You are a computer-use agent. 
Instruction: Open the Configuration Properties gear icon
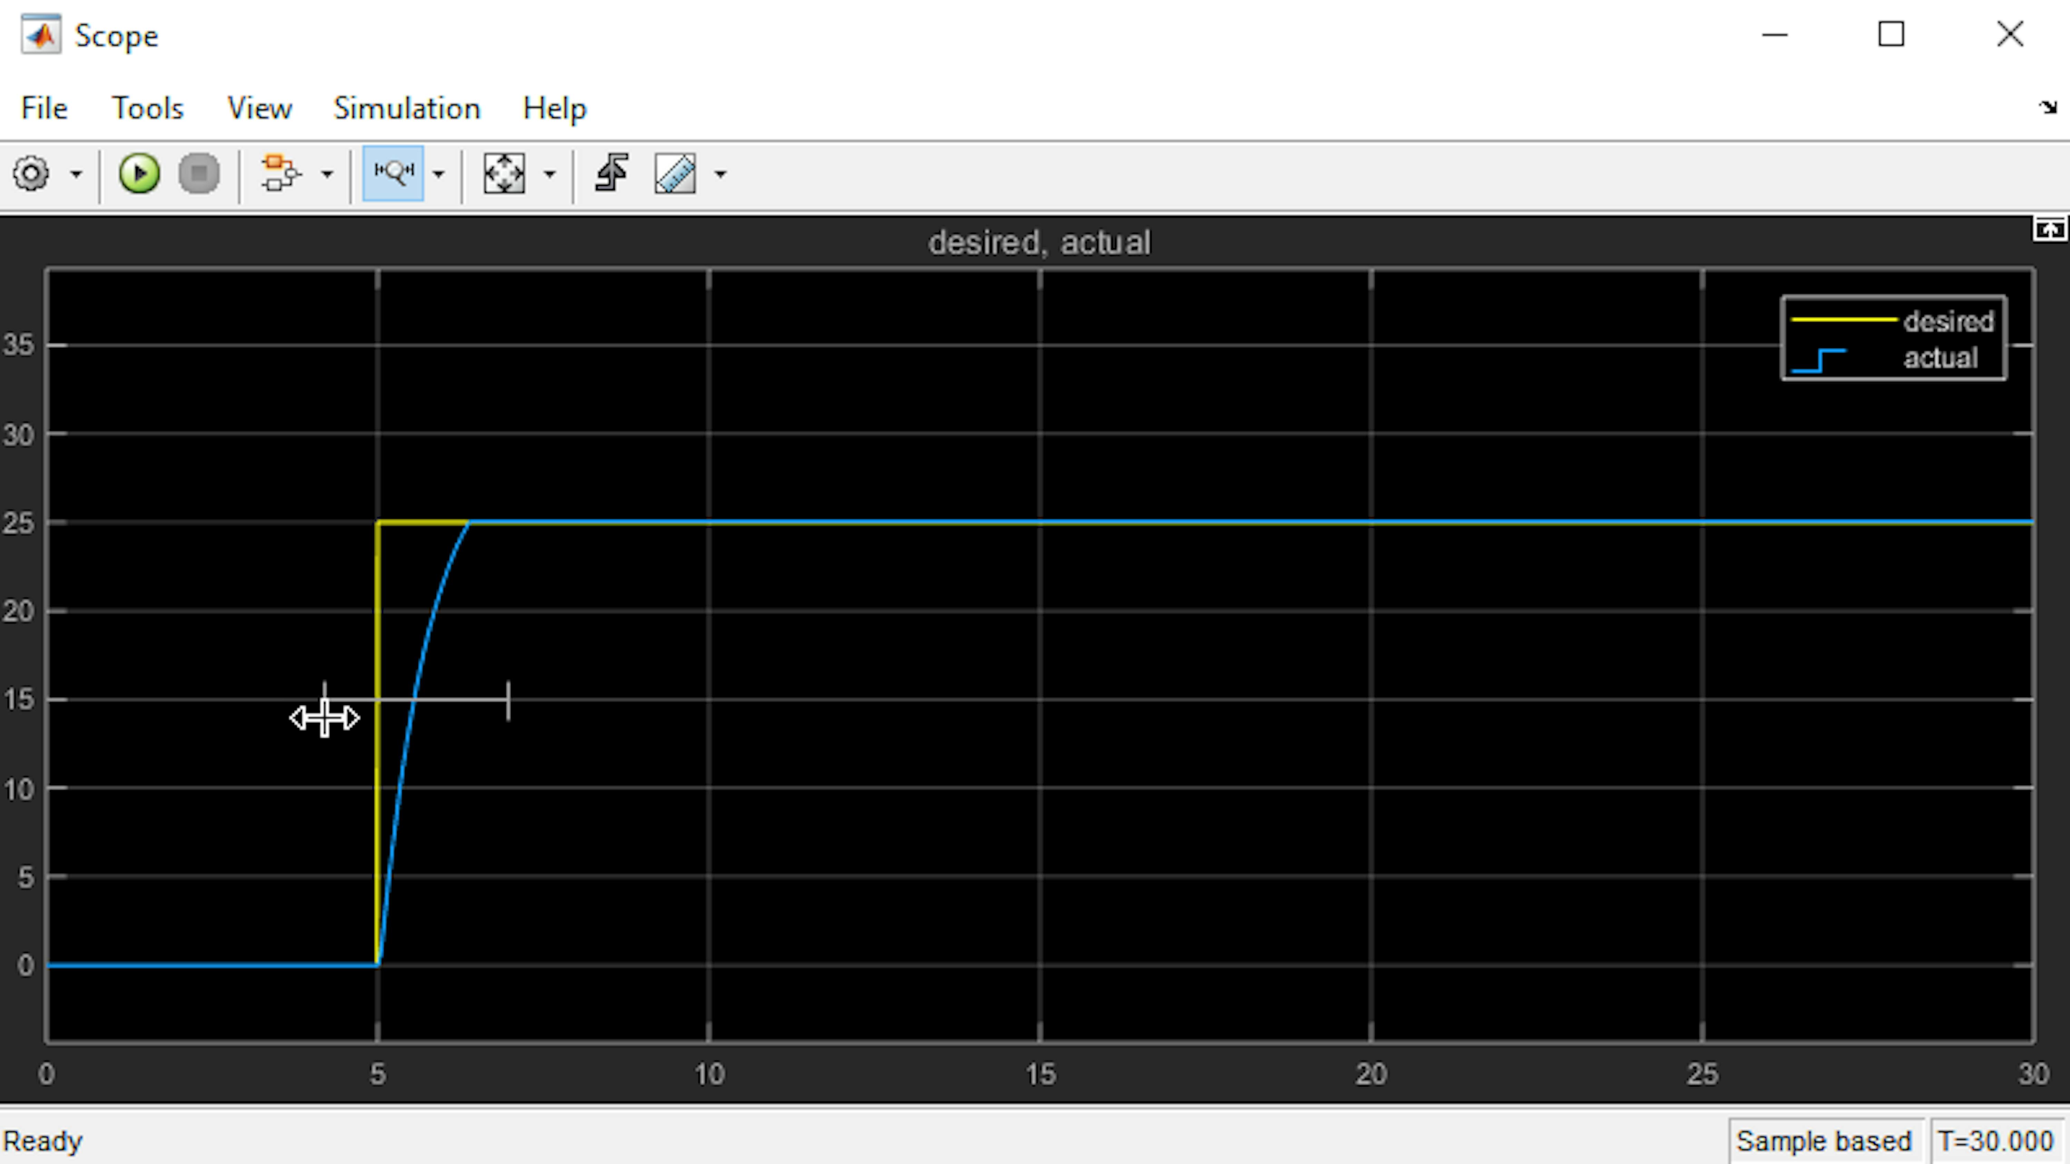pyautogui.click(x=31, y=173)
